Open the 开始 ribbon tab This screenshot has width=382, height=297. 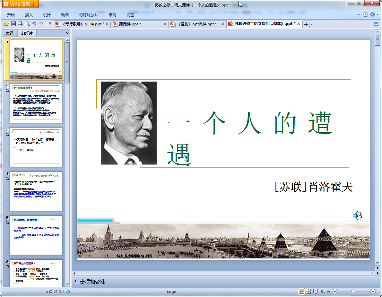(11, 15)
